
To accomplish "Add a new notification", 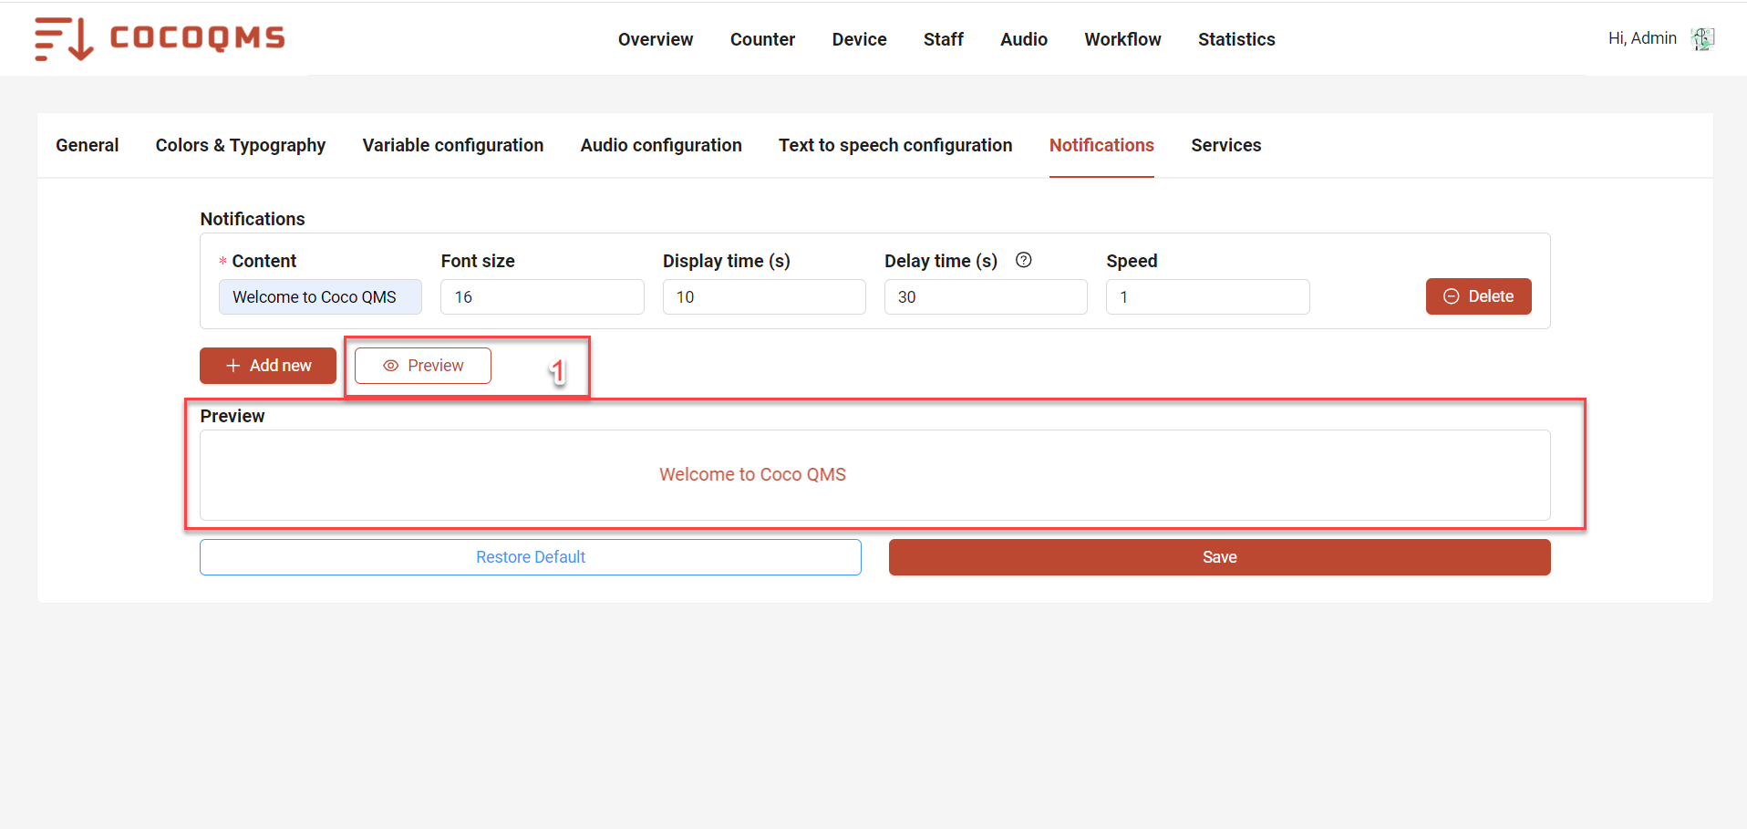I will click(268, 366).
